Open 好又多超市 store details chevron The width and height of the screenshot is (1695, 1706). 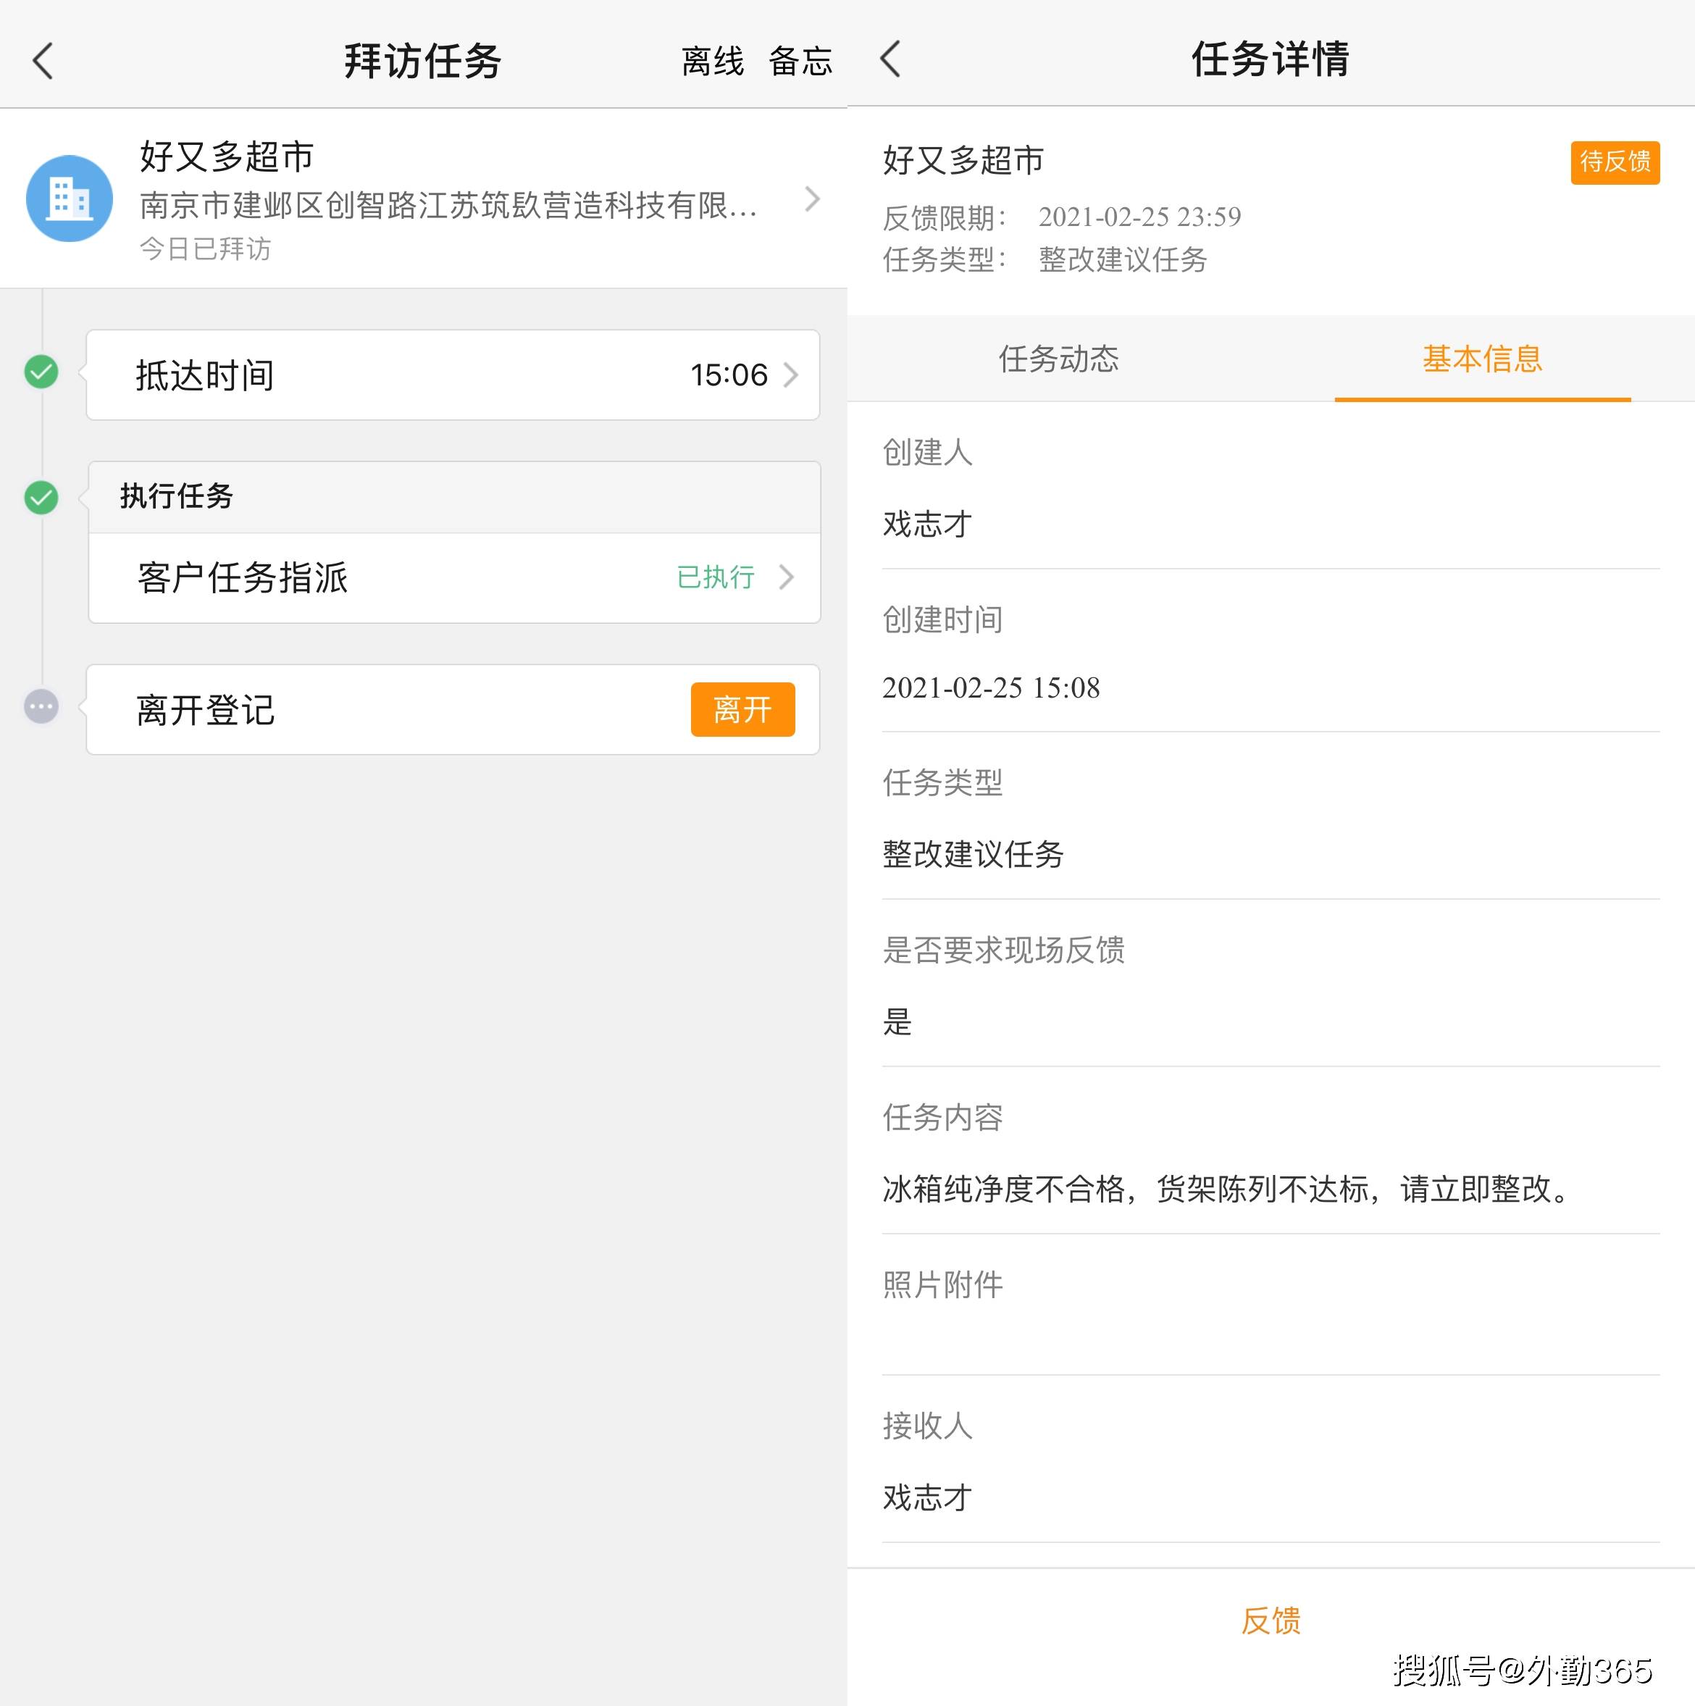point(812,198)
